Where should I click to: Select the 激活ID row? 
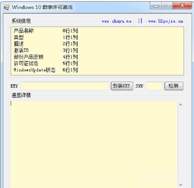97,50
